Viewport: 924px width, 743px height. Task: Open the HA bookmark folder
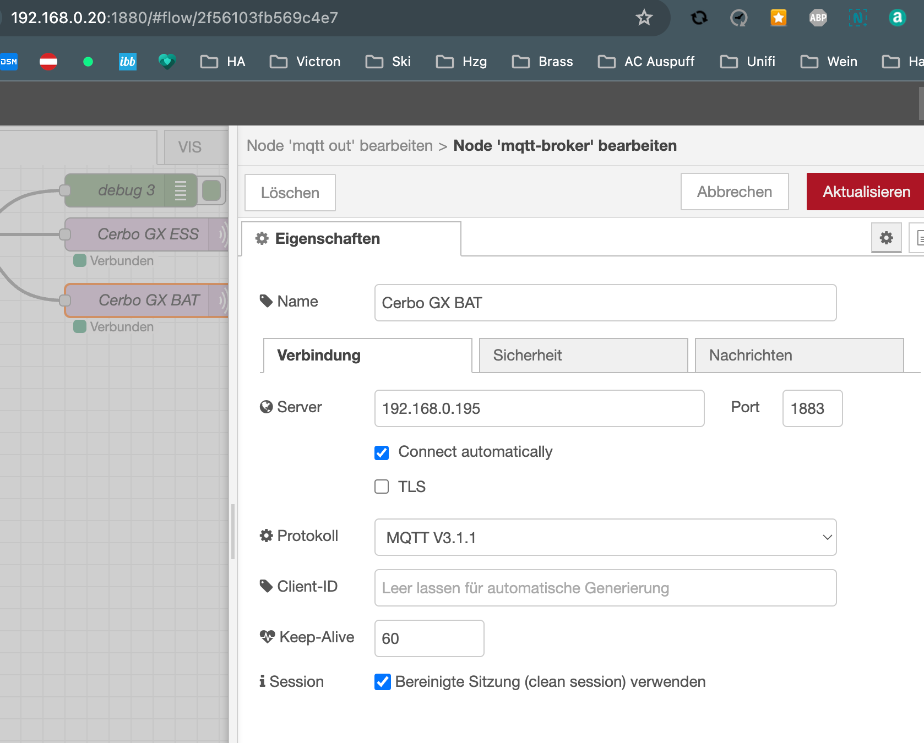223,62
